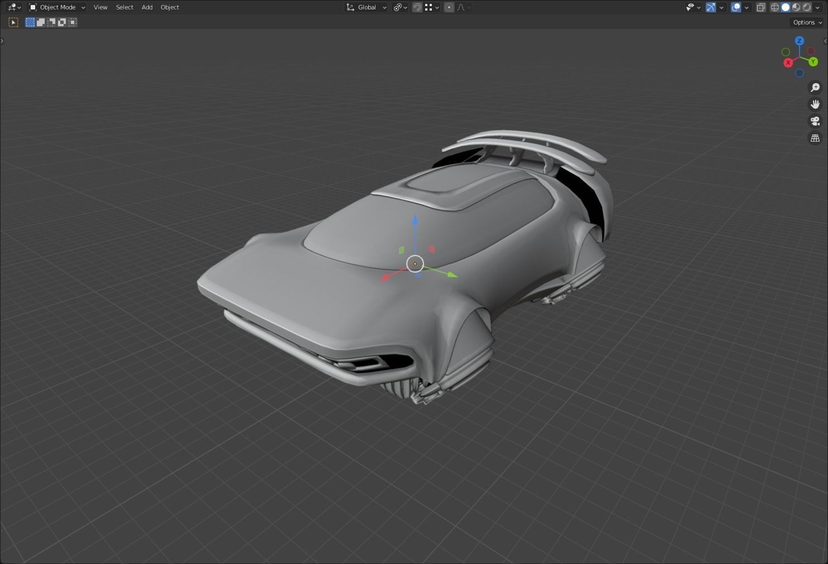Switch to Wireframe shading
828x564 pixels.
pyautogui.click(x=775, y=7)
